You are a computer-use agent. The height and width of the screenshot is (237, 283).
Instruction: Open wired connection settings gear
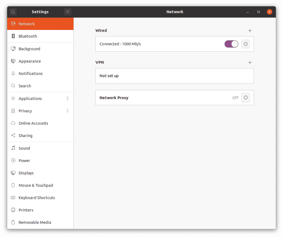click(245, 44)
